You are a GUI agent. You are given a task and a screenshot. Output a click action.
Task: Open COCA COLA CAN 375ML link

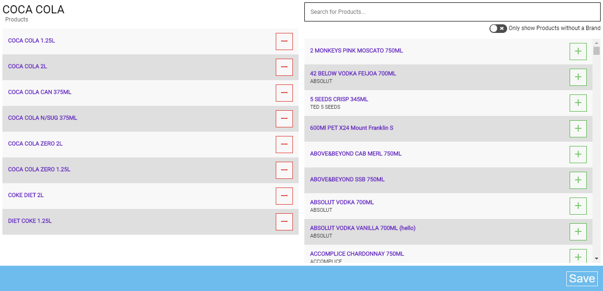pyautogui.click(x=40, y=92)
